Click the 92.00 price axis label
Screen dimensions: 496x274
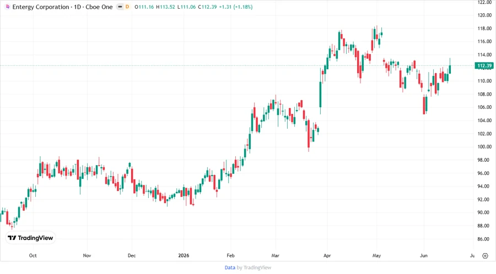[x=484, y=199]
